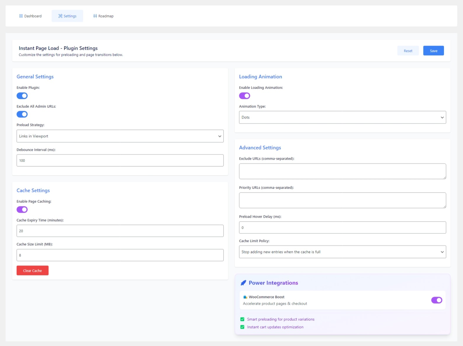Click the red Clear Cache button
The height and width of the screenshot is (346, 463).
tap(33, 270)
